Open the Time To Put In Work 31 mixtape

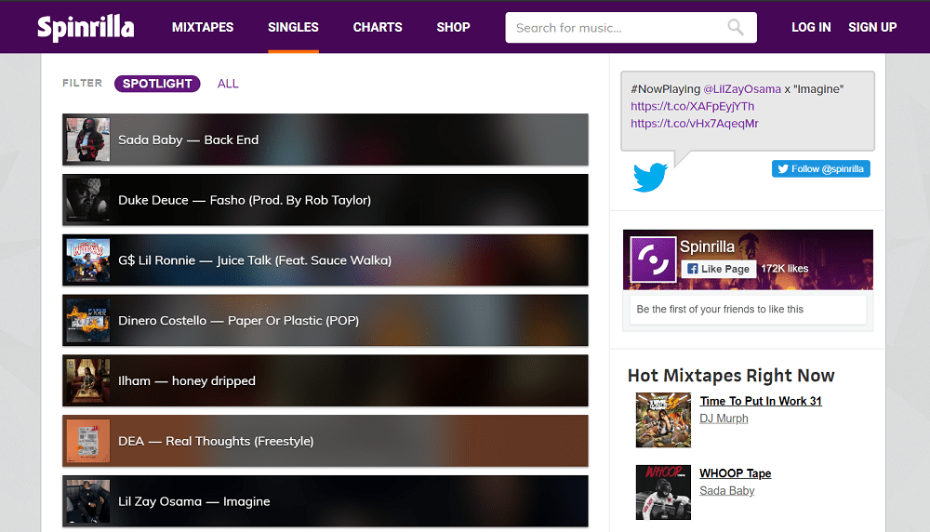761,401
